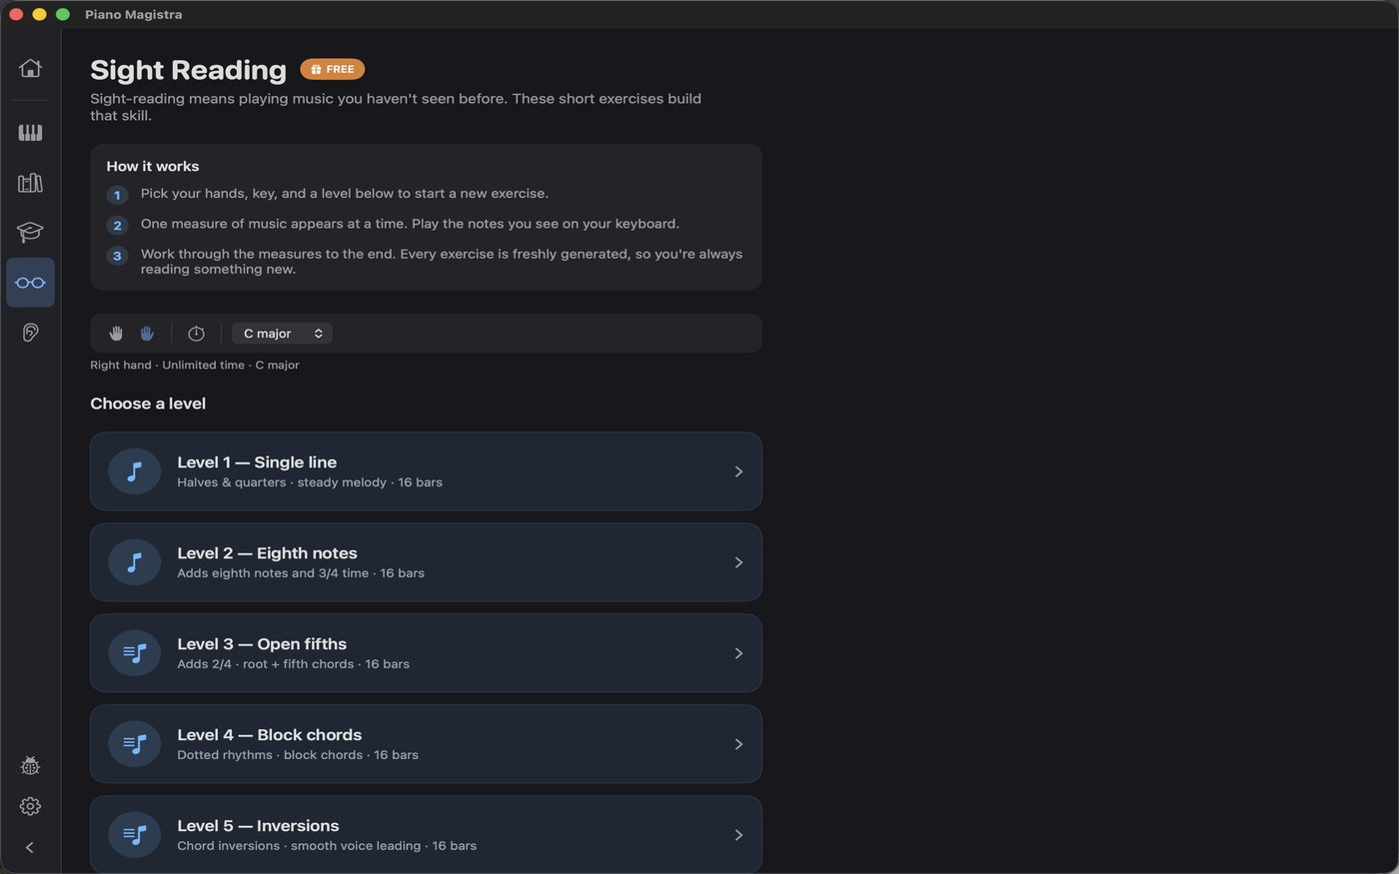Open the piano keyboard sidebar icon

pyautogui.click(x=30, y=133)
